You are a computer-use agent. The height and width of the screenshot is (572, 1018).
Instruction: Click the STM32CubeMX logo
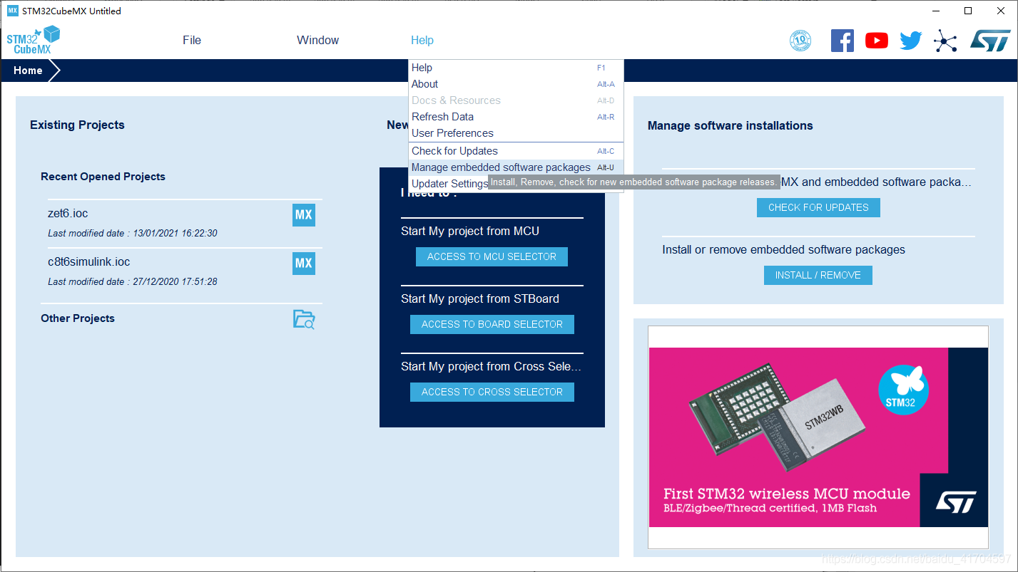[34, 40]
